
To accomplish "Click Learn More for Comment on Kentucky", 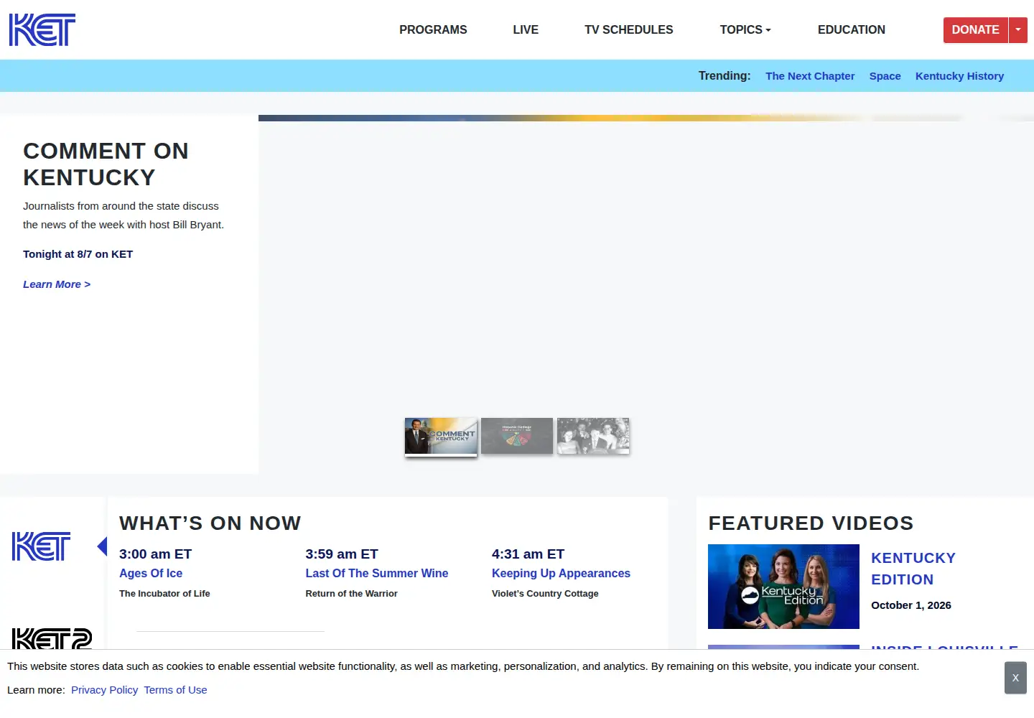I will point(57,284).
